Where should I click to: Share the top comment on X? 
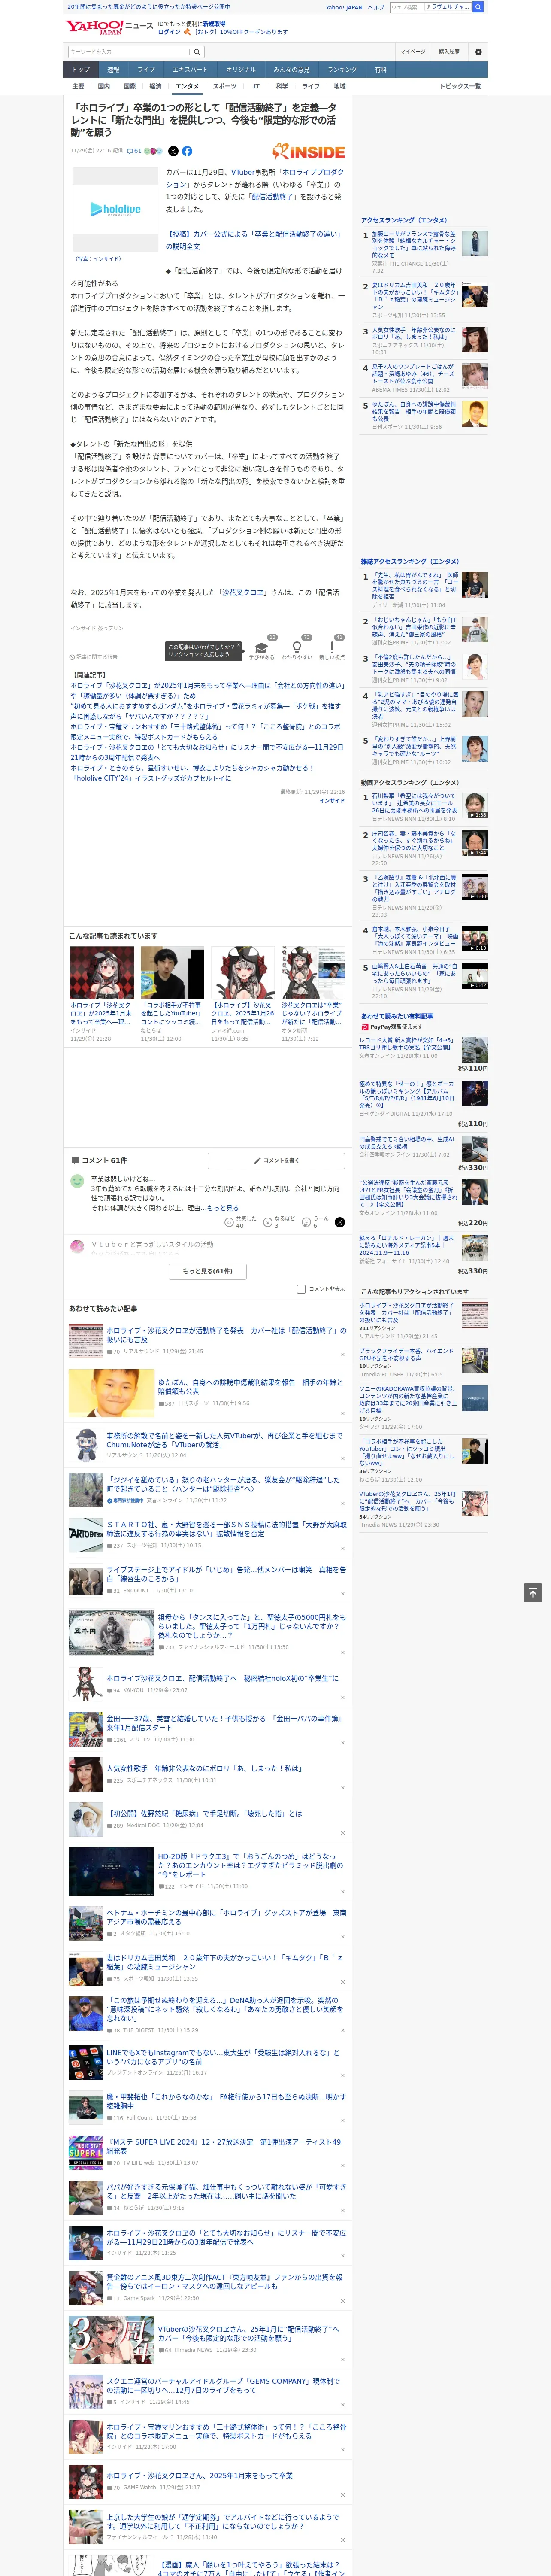coord(340,1222)
